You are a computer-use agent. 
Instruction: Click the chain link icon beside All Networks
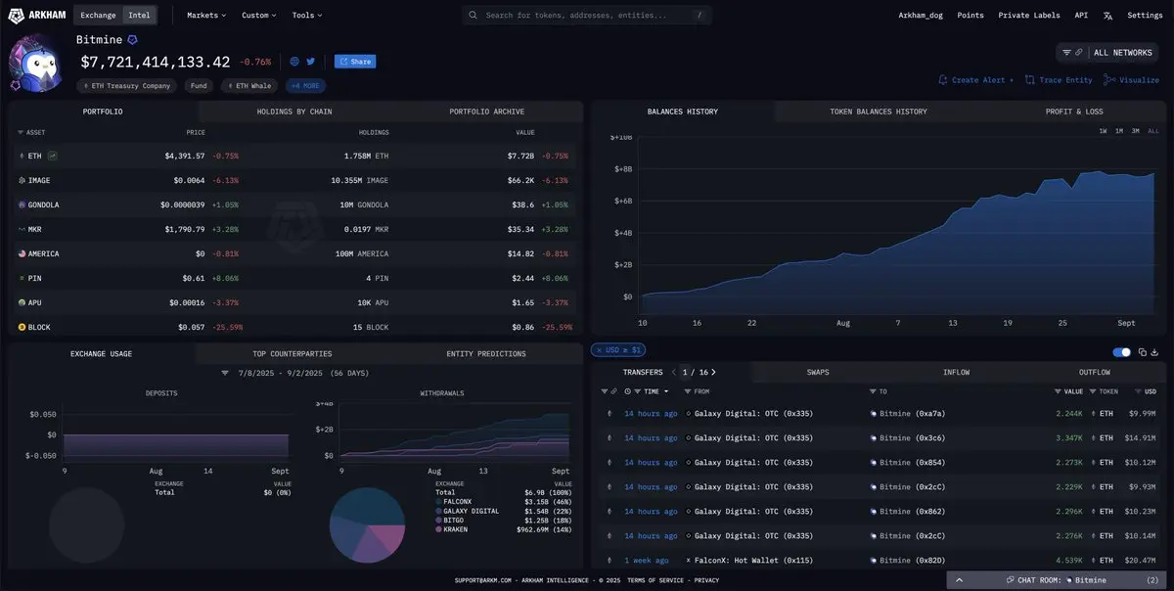pyautogui.click(x=1079, y=52)
